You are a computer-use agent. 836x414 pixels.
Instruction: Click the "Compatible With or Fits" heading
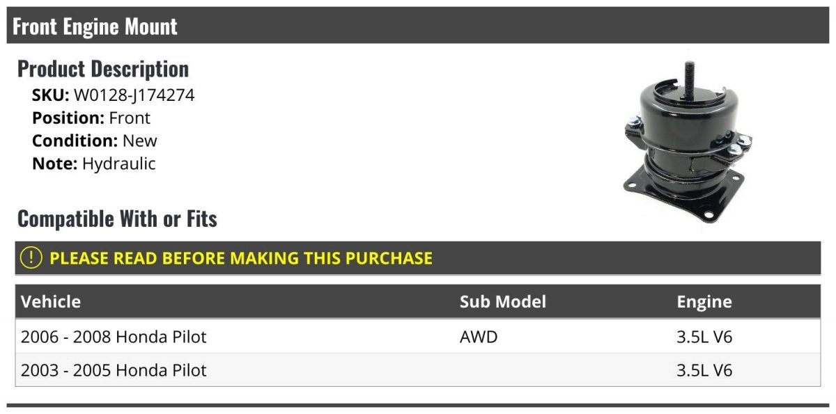(117, 218)
